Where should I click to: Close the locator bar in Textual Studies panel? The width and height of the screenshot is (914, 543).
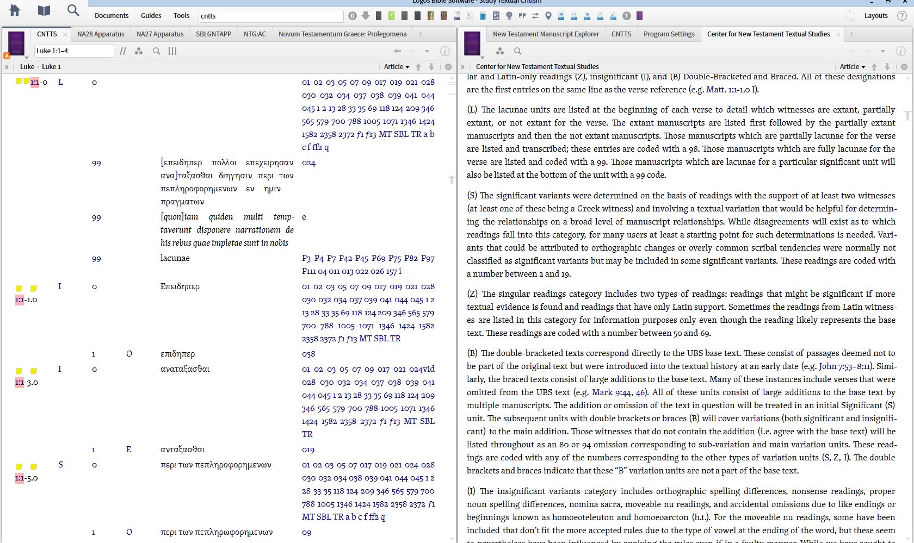coord(904,67)
